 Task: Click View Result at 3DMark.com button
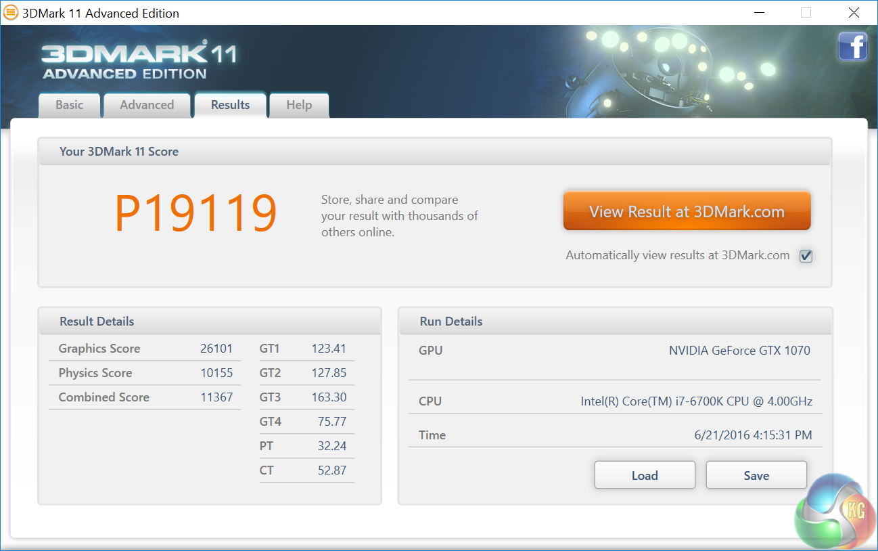pos(687,211)
